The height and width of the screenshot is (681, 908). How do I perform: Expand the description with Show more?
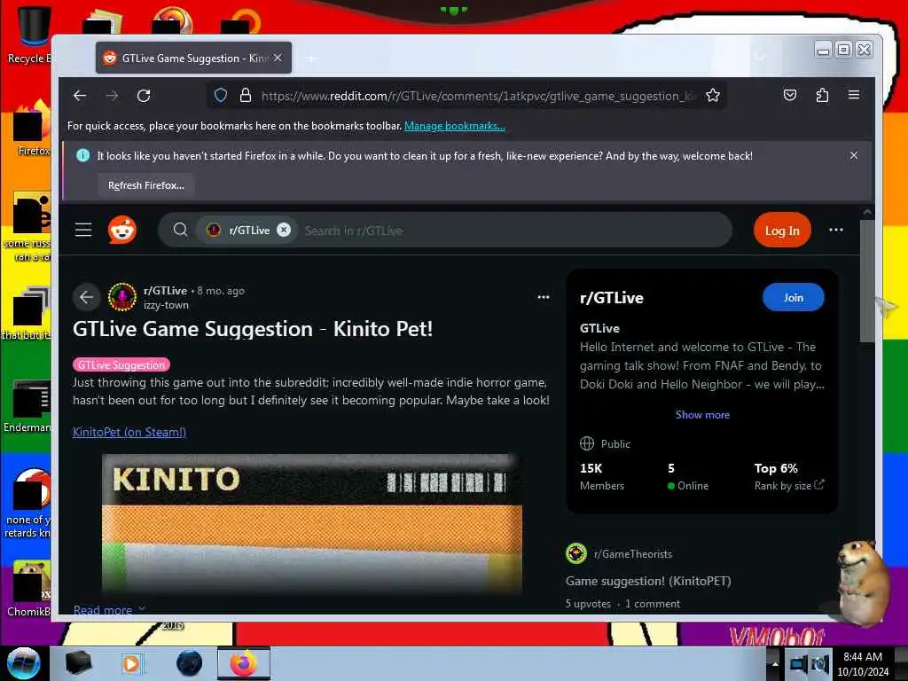point(702,415)
